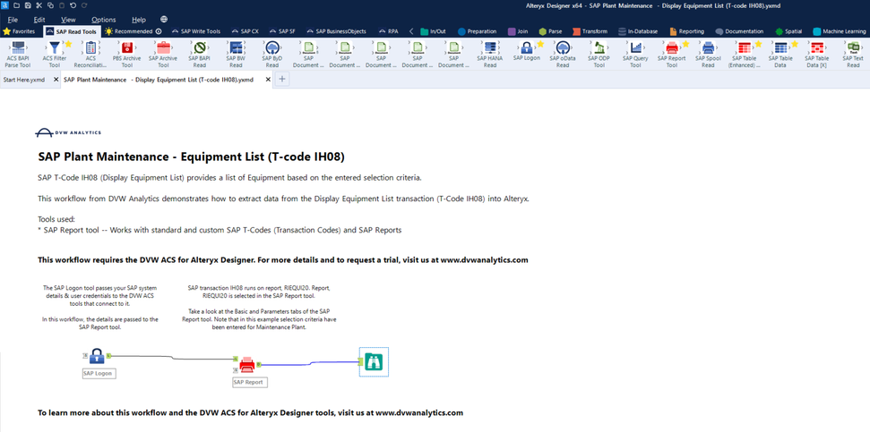Toggle favorite star on SAP Logon
The image size is (870, 432).
540,44
